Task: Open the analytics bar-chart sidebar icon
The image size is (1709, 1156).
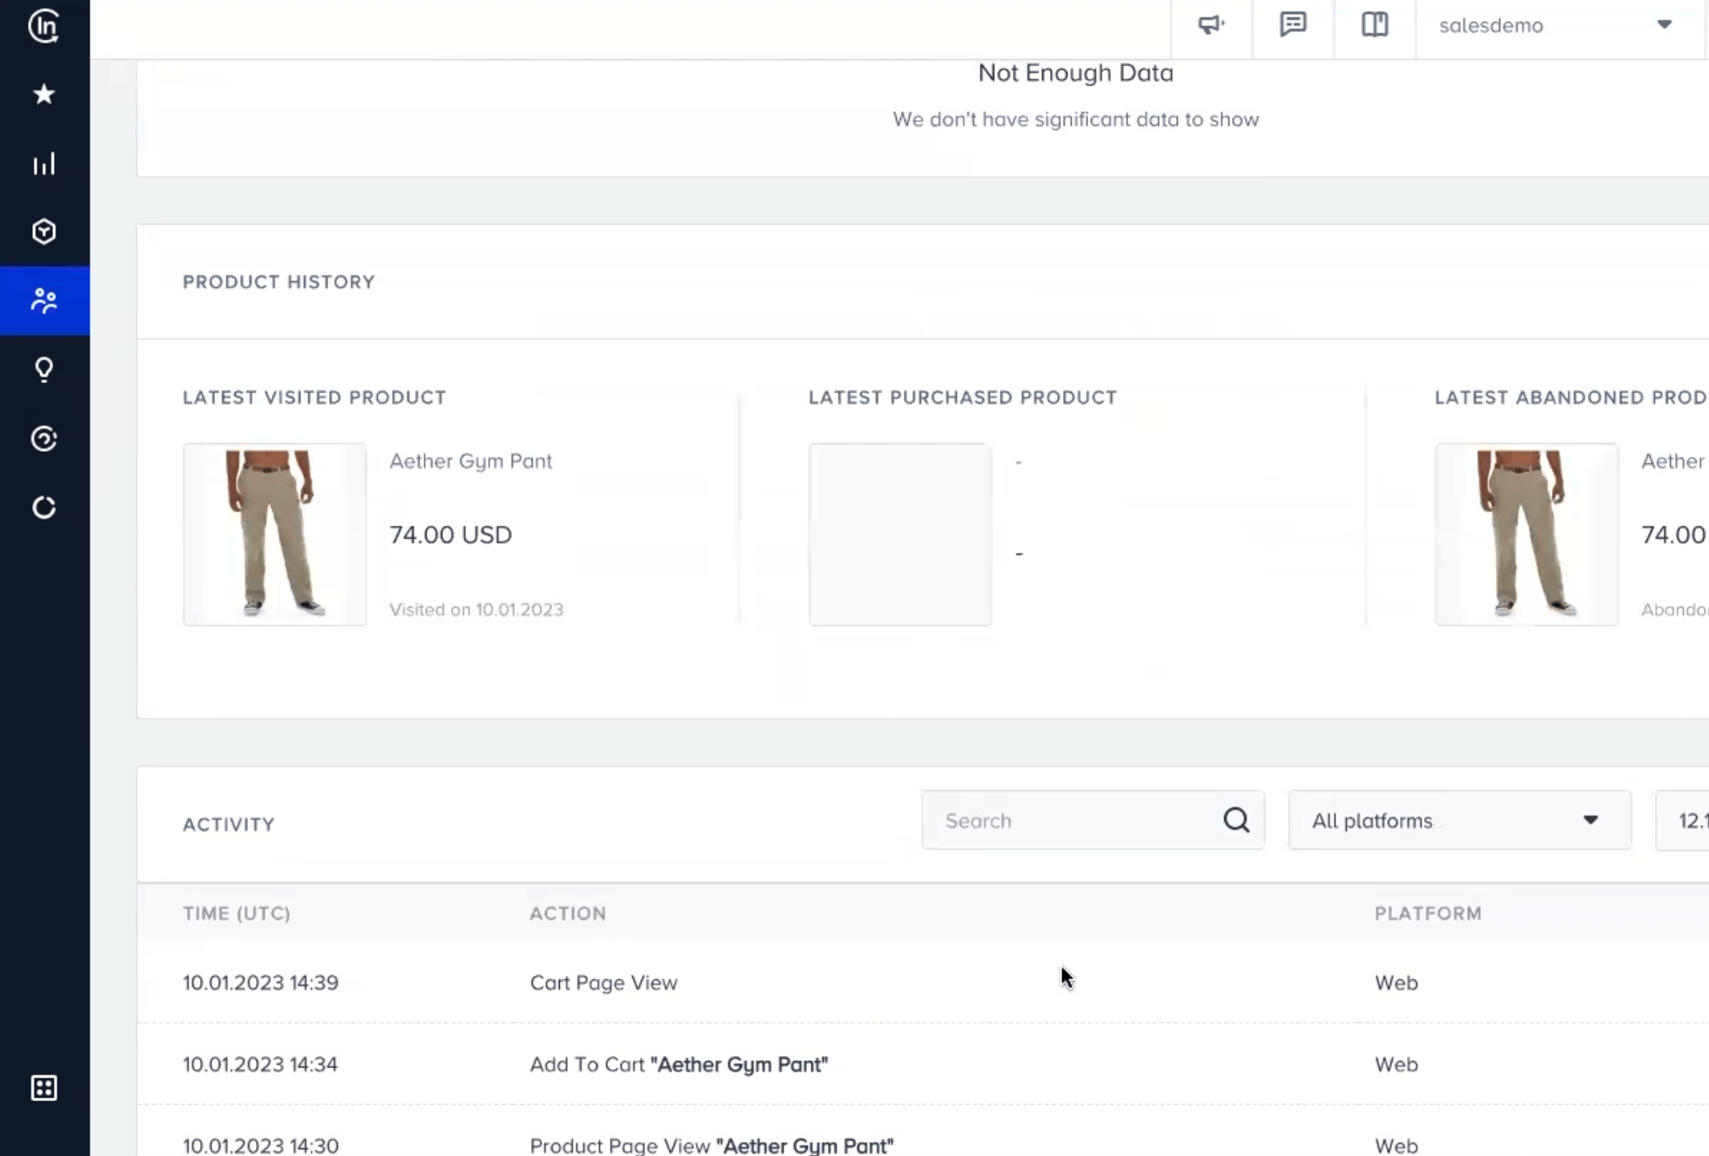Action: 43,164
